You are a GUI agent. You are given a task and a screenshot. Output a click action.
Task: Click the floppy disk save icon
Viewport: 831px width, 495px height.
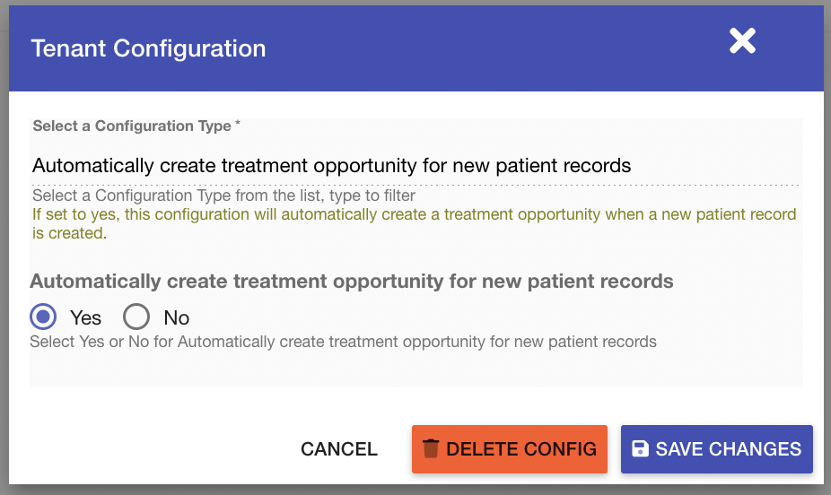640,448
